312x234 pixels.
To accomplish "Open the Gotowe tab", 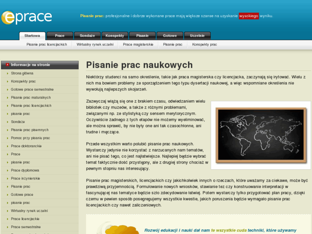I will [170, 36].
